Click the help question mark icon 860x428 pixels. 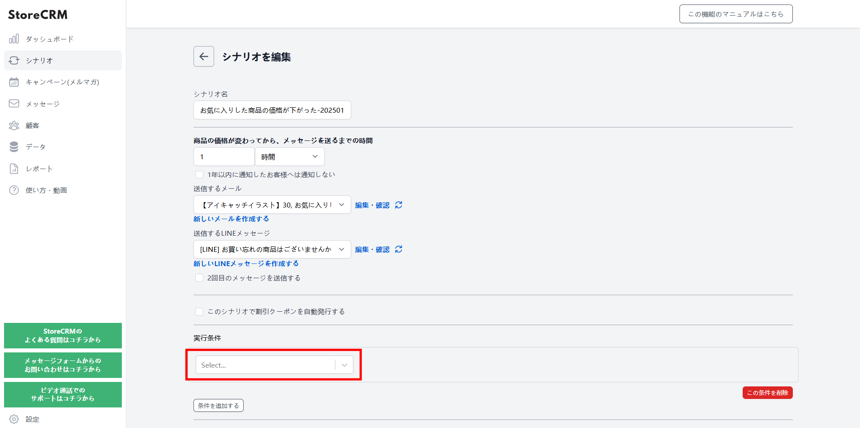[14, 190]
